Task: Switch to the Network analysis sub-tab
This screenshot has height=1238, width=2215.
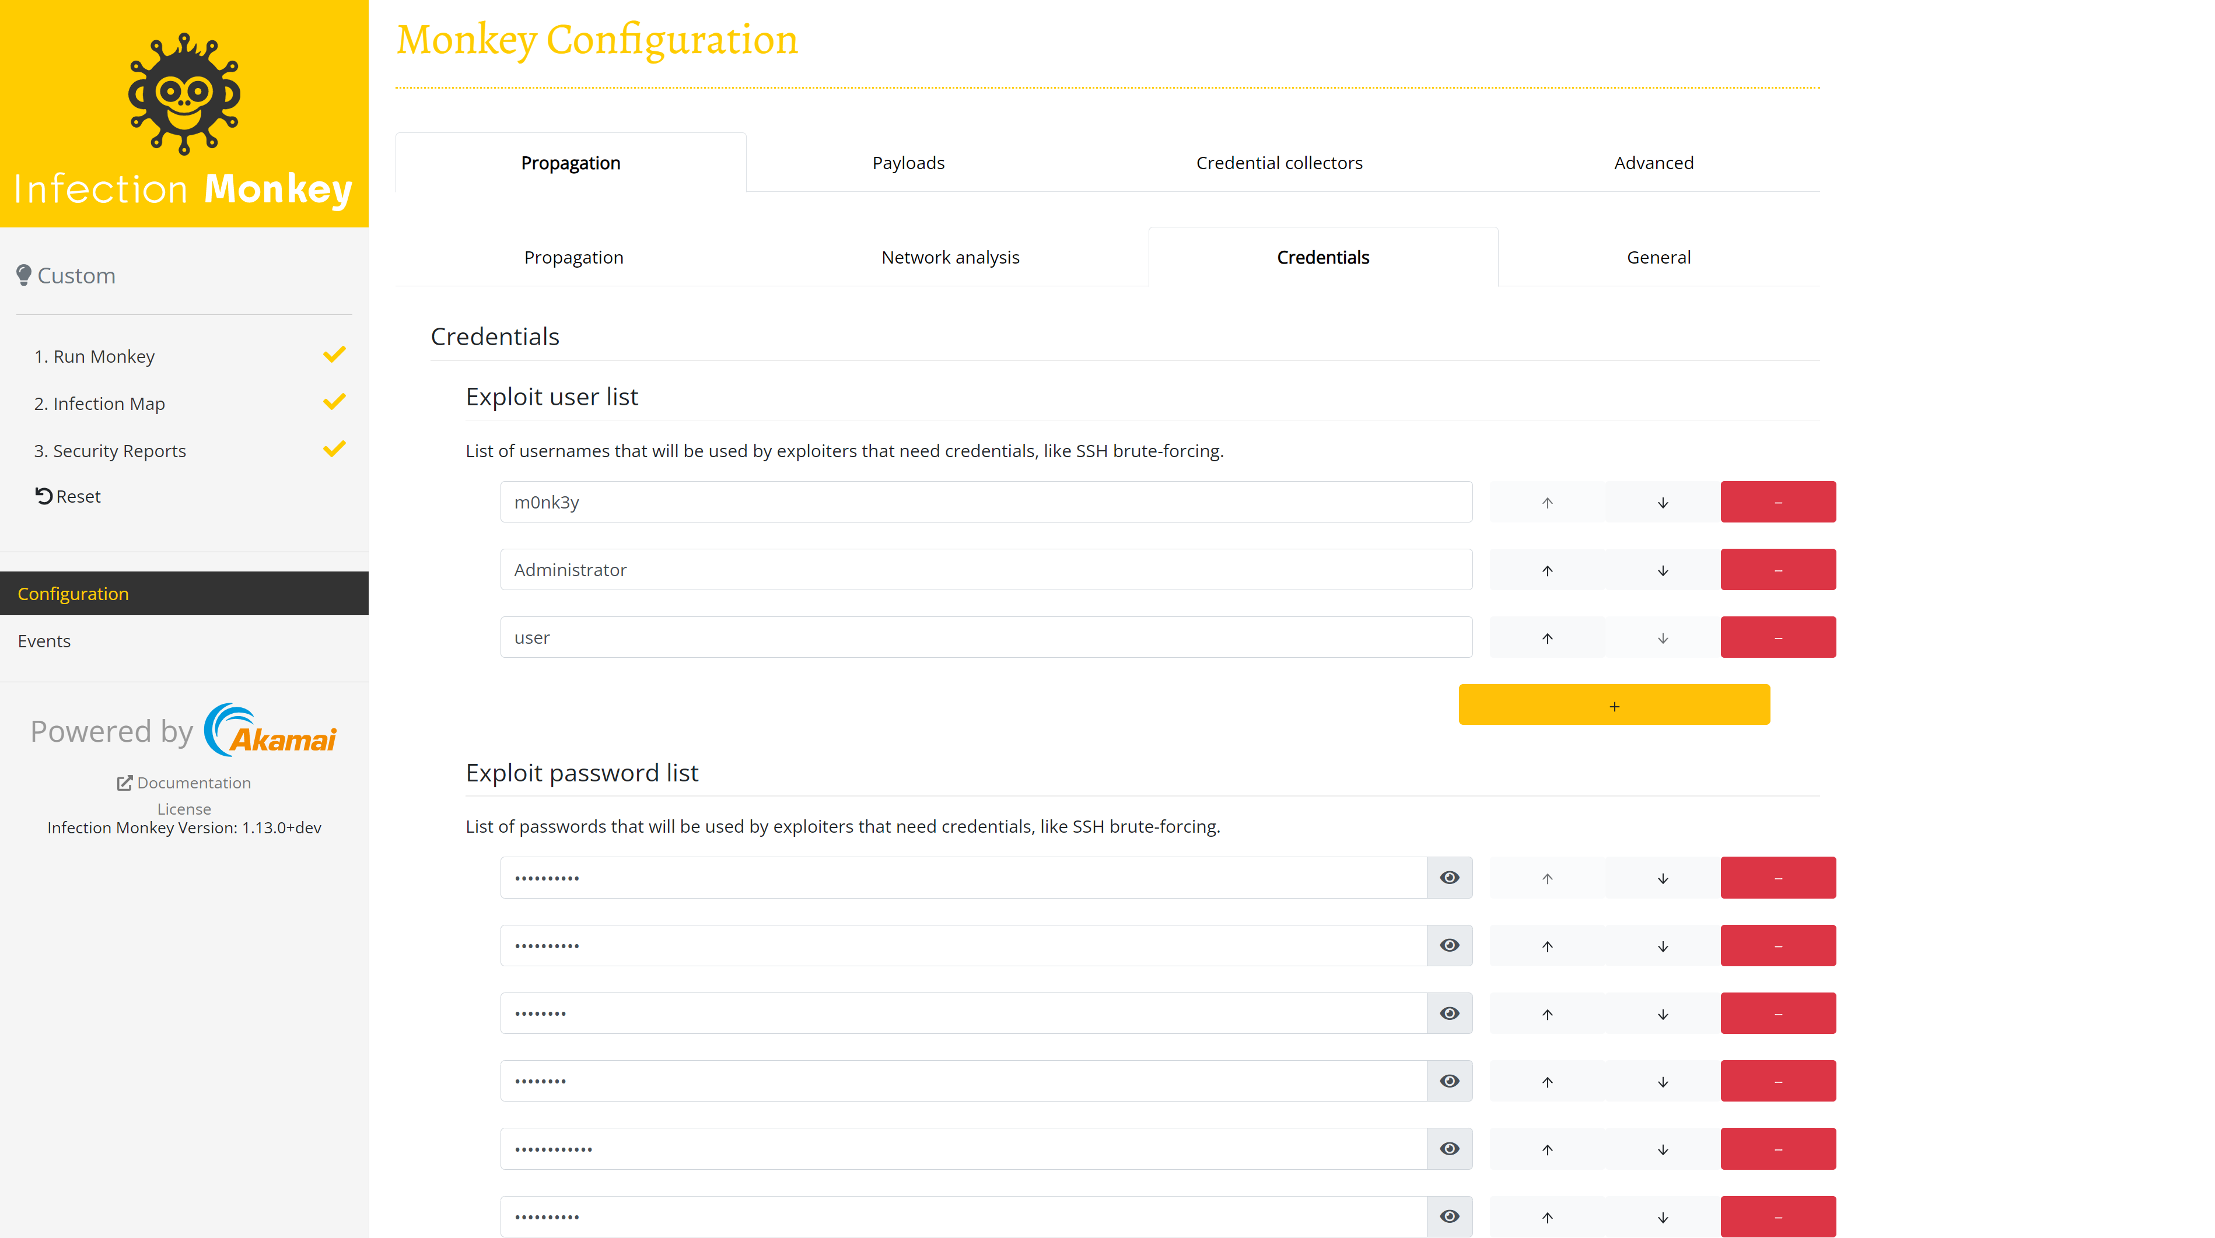Action: (950, 257)
